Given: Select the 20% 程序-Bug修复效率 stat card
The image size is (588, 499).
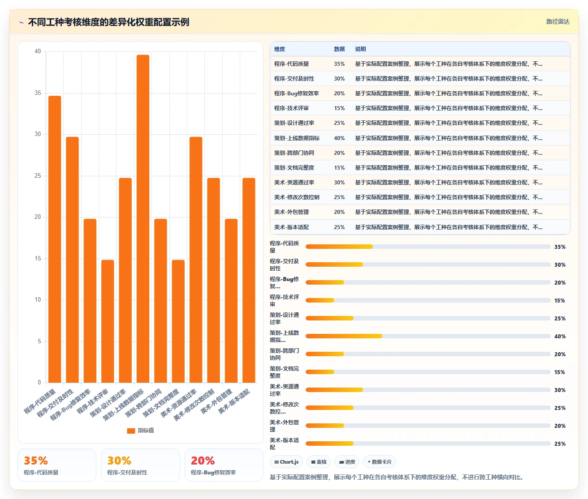Looking at the screenshot, I should tap(224, 465).
